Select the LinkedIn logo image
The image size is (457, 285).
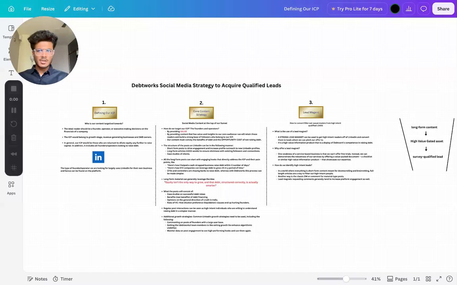pos(98,157)
